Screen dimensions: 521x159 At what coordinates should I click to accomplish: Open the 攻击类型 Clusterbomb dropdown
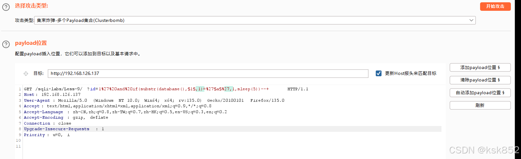(x=255, y=20)
